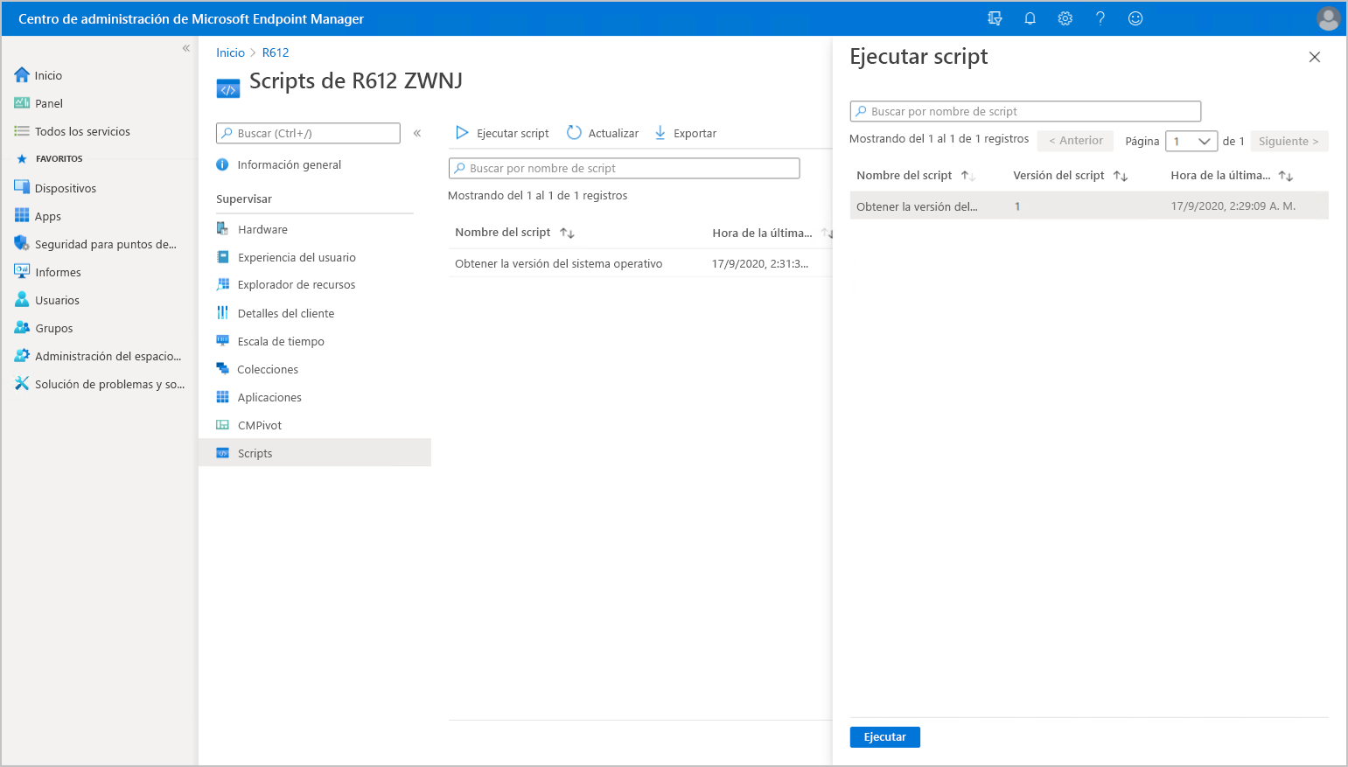Click the Buscar (Ctrl+/) search field
1348x767 pixels.
point(308,133)
